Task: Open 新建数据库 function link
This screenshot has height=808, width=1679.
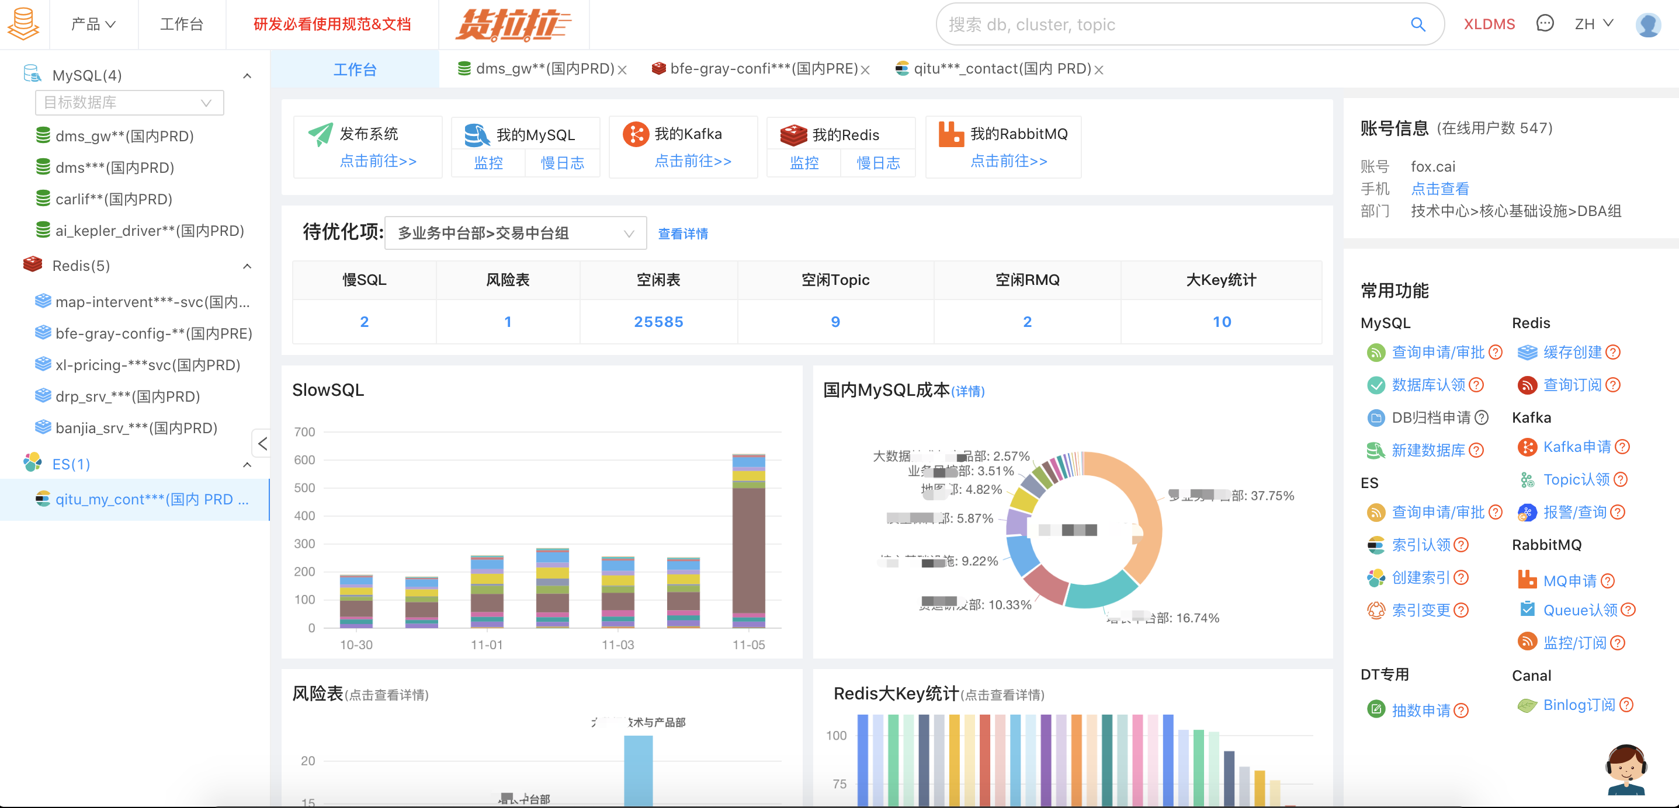Action: 1428,450
